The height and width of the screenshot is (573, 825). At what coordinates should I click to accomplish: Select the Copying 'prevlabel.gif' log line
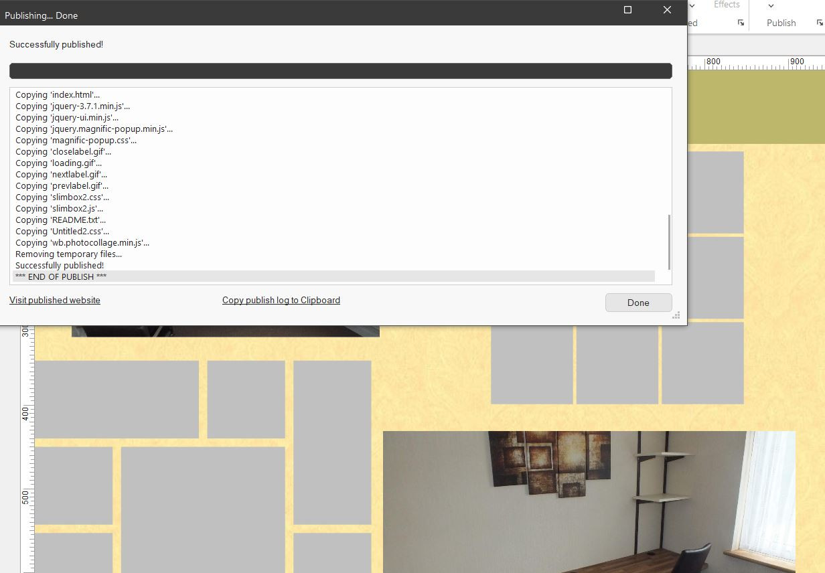pyautogui.click(x=333, y=185)
